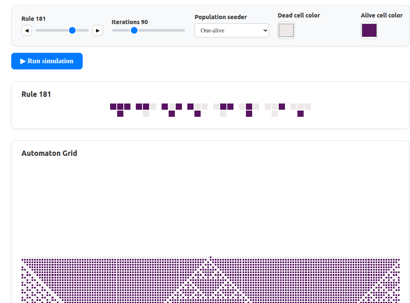Toggle the output cell below the rightmost rule pattern
Viewport: 410px width, 303px height.
pyautogui.click(x=300, y=113)
